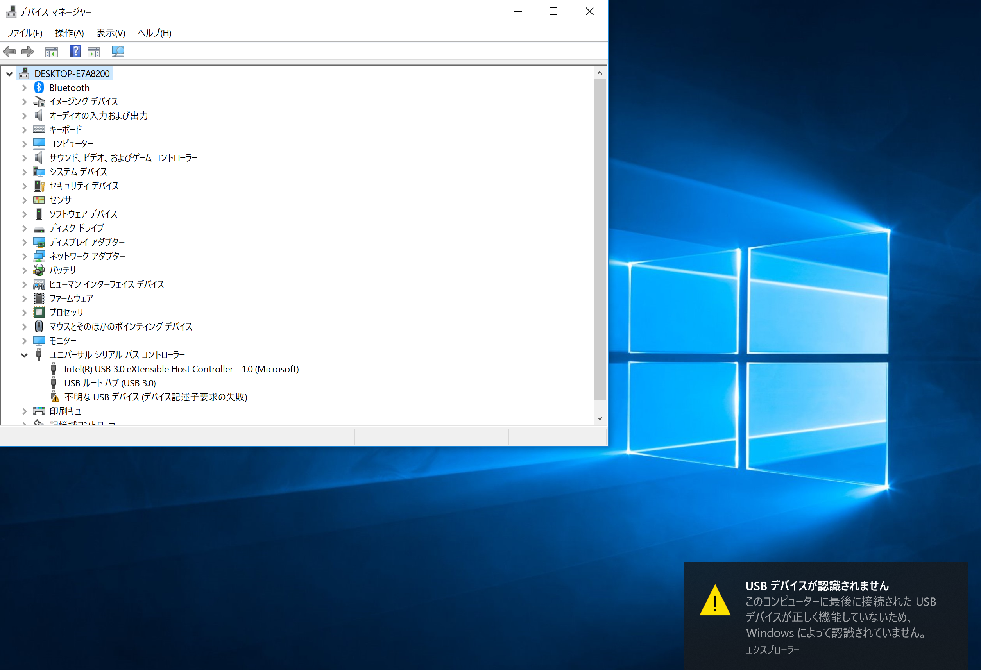Collapse the DESKTOP-E7A8200 root node
Viewport: 981px width, 670px height.
9,74
